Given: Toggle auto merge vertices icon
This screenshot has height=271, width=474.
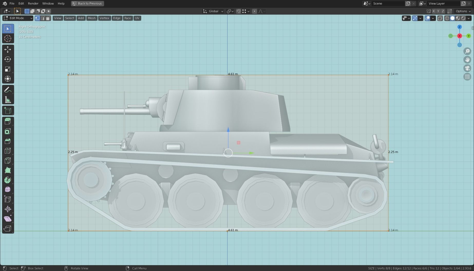Looking at the screenshot, I should (x=450, y=11).
